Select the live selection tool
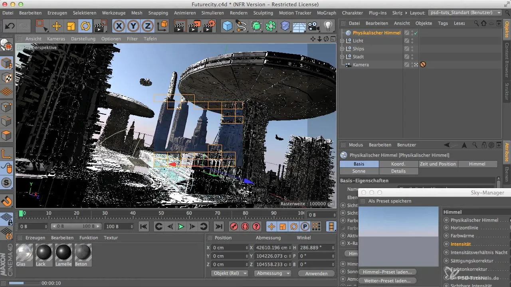The image size is (511, 287). [42, 26]
